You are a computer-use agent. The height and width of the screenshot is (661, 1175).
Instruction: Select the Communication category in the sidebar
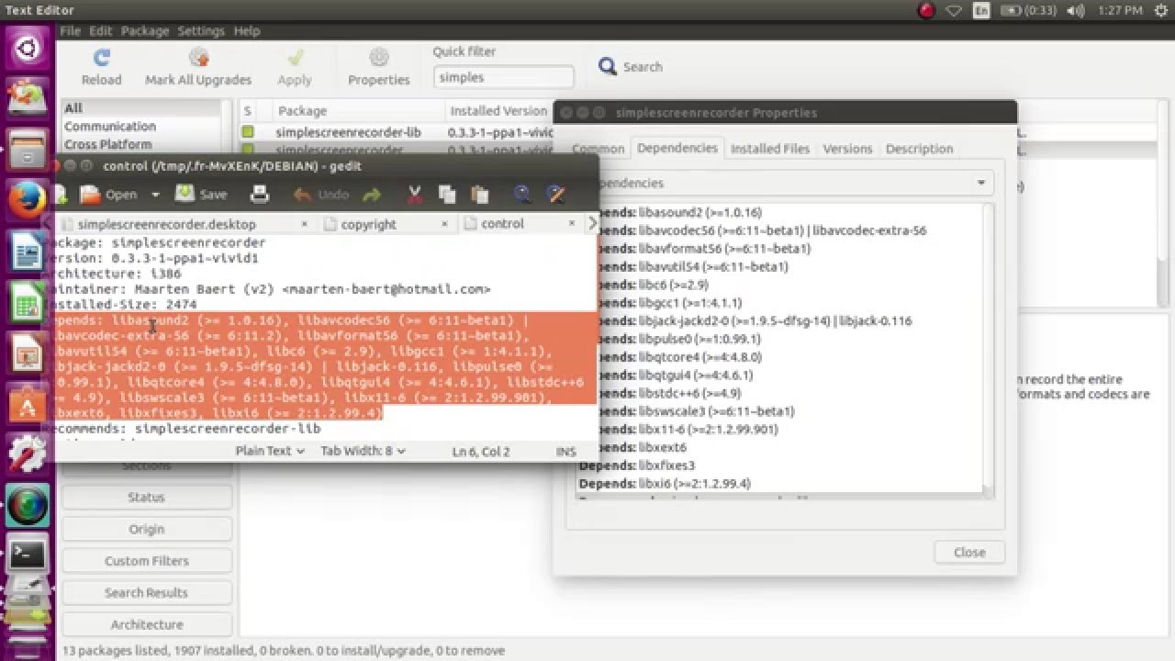coord(110,127)
